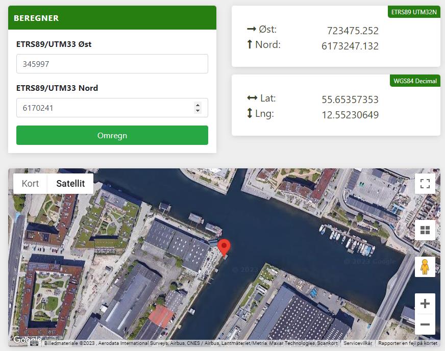Open keyboard shortcuts icon on map
This screenshot has width=445, height=351.
[34, 343]
